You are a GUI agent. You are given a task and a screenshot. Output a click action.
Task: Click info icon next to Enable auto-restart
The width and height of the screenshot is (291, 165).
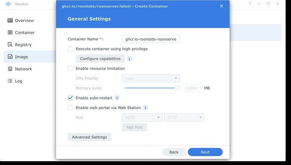click(117, 98)
